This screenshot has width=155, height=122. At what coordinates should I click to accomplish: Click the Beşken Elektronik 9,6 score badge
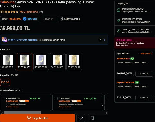tap(137, 82)
